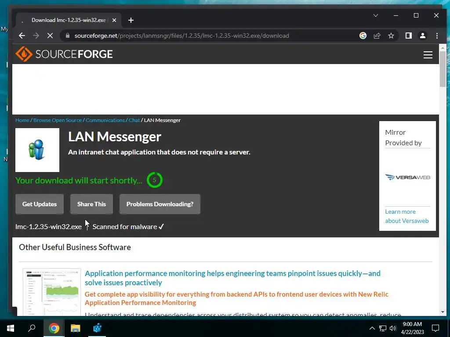Click the Scanned for malware text

coord(124,227)
